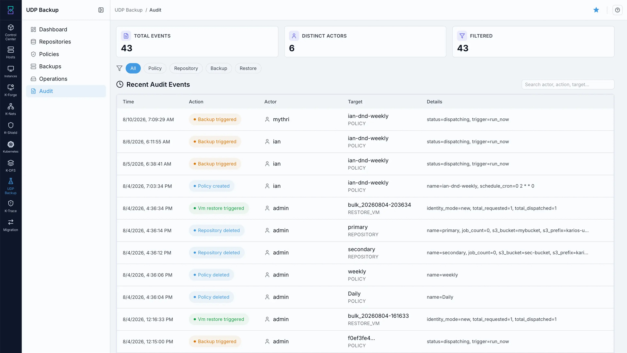Open Migration module icon
Viewport: 627px width, 353px height.
(10, 225)
